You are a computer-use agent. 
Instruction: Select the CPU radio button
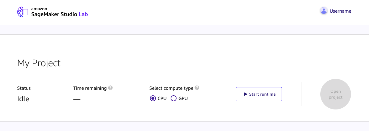click(153, 98)
